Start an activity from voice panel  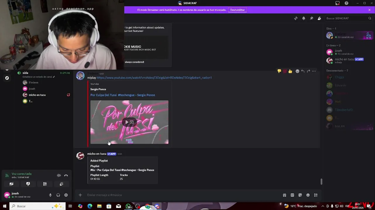click(45, 184)
